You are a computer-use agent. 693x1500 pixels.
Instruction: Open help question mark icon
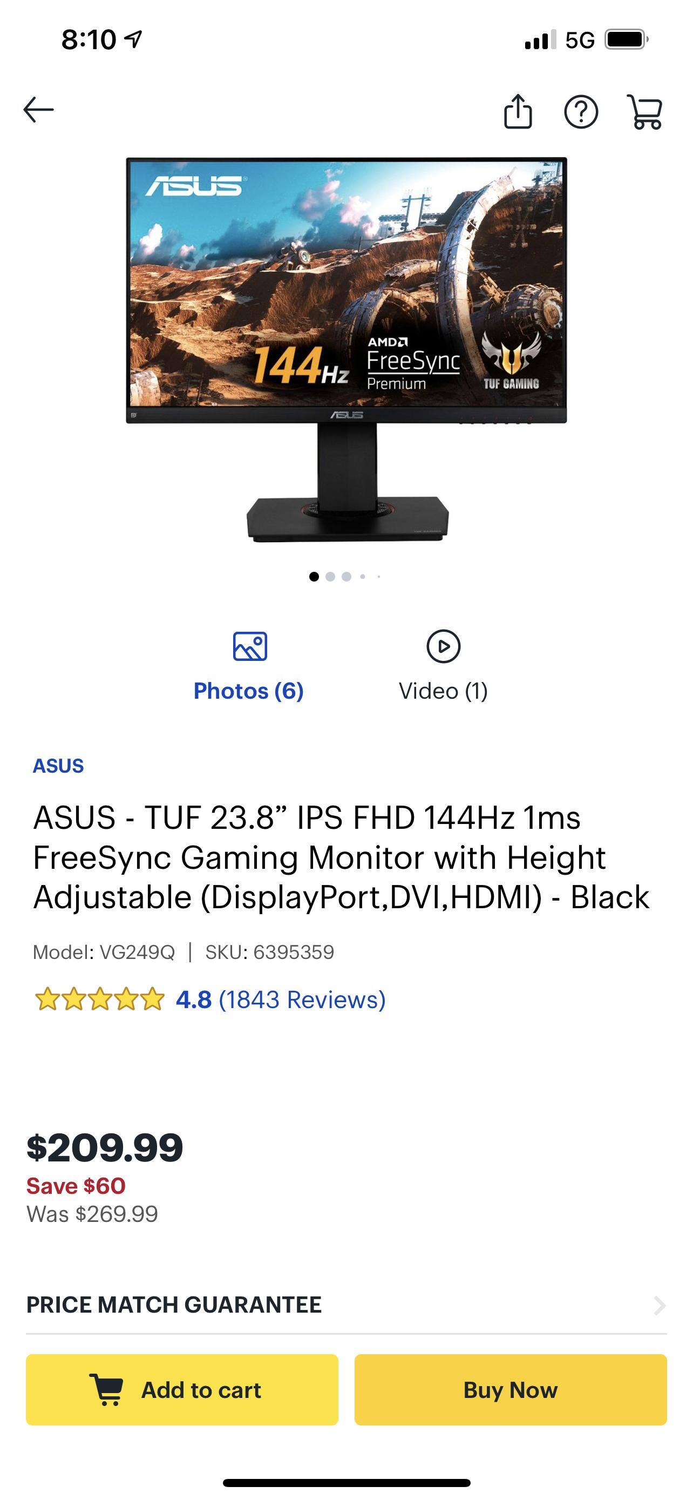point(581,111)
